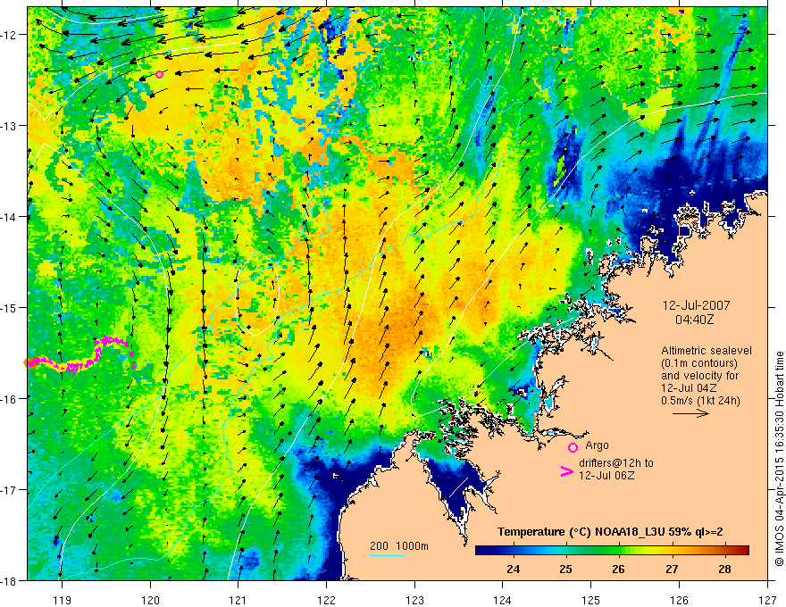Click the IMOS copyright timestamp text
The height and width of the screenshot is (607, 786).
[x=779, y=458]
